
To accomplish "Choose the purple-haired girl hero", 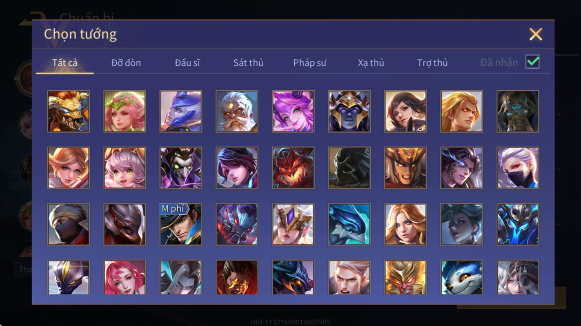I will pos(293,111).
